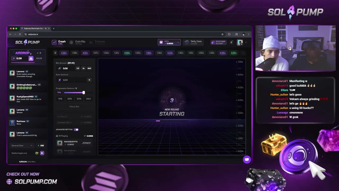Click the 298 online users counter
This screenshot has width=339, height=191.
[41, 145]
